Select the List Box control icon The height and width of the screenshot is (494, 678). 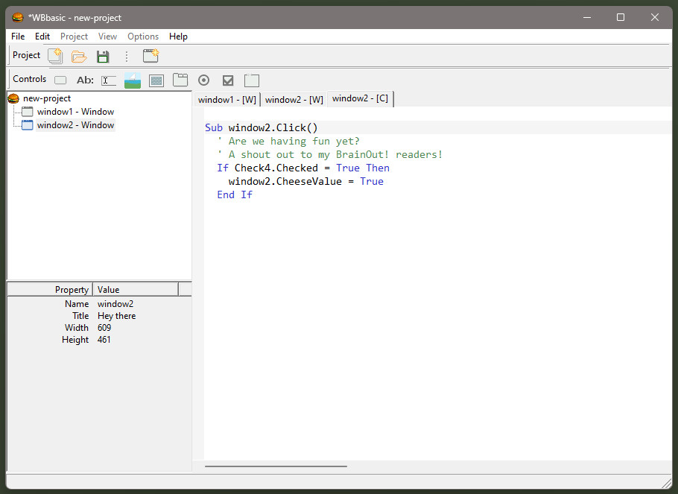(156, 80)
